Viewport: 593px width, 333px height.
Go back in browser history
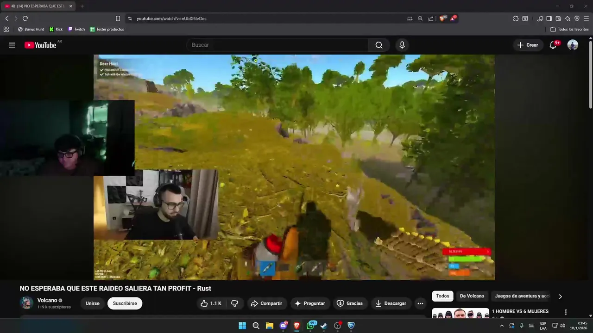pyautogui.click(x=6, y=18)
